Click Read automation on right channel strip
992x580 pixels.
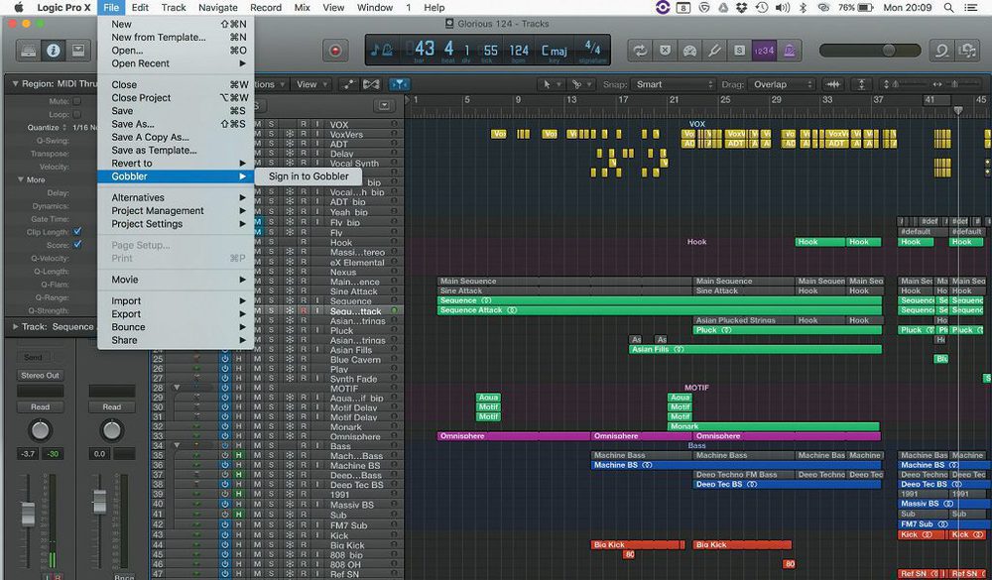(112, 406)
